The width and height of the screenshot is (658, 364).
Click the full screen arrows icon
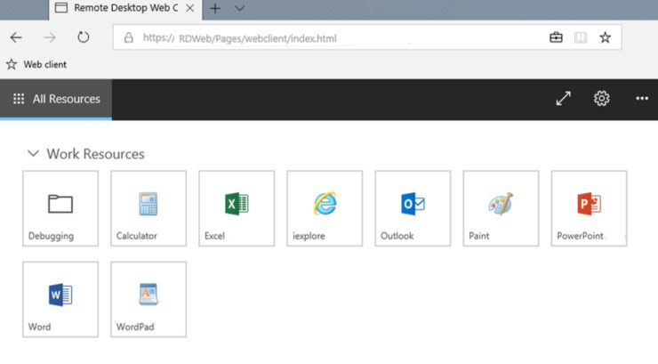[x=563, y=99]
